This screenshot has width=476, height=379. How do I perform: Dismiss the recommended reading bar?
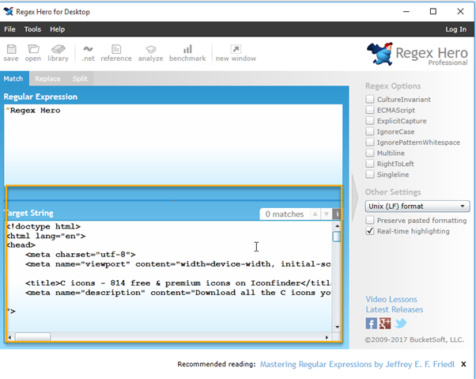[x=463, y=364]
